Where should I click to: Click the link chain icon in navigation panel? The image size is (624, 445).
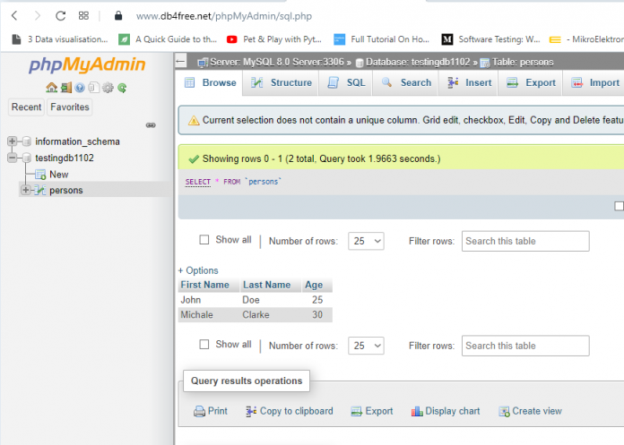(151, 125)
